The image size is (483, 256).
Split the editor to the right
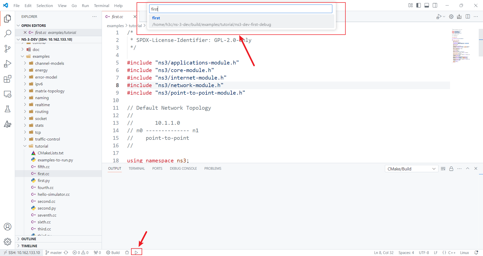468,17
